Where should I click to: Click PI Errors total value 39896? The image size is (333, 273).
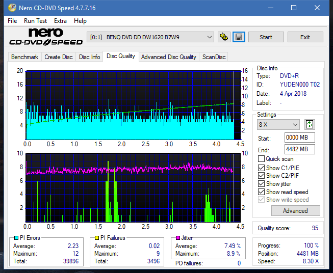71,261
